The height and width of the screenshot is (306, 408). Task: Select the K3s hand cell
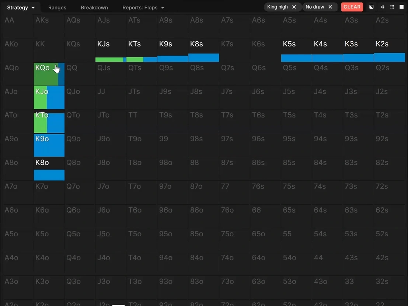(359, 50)
